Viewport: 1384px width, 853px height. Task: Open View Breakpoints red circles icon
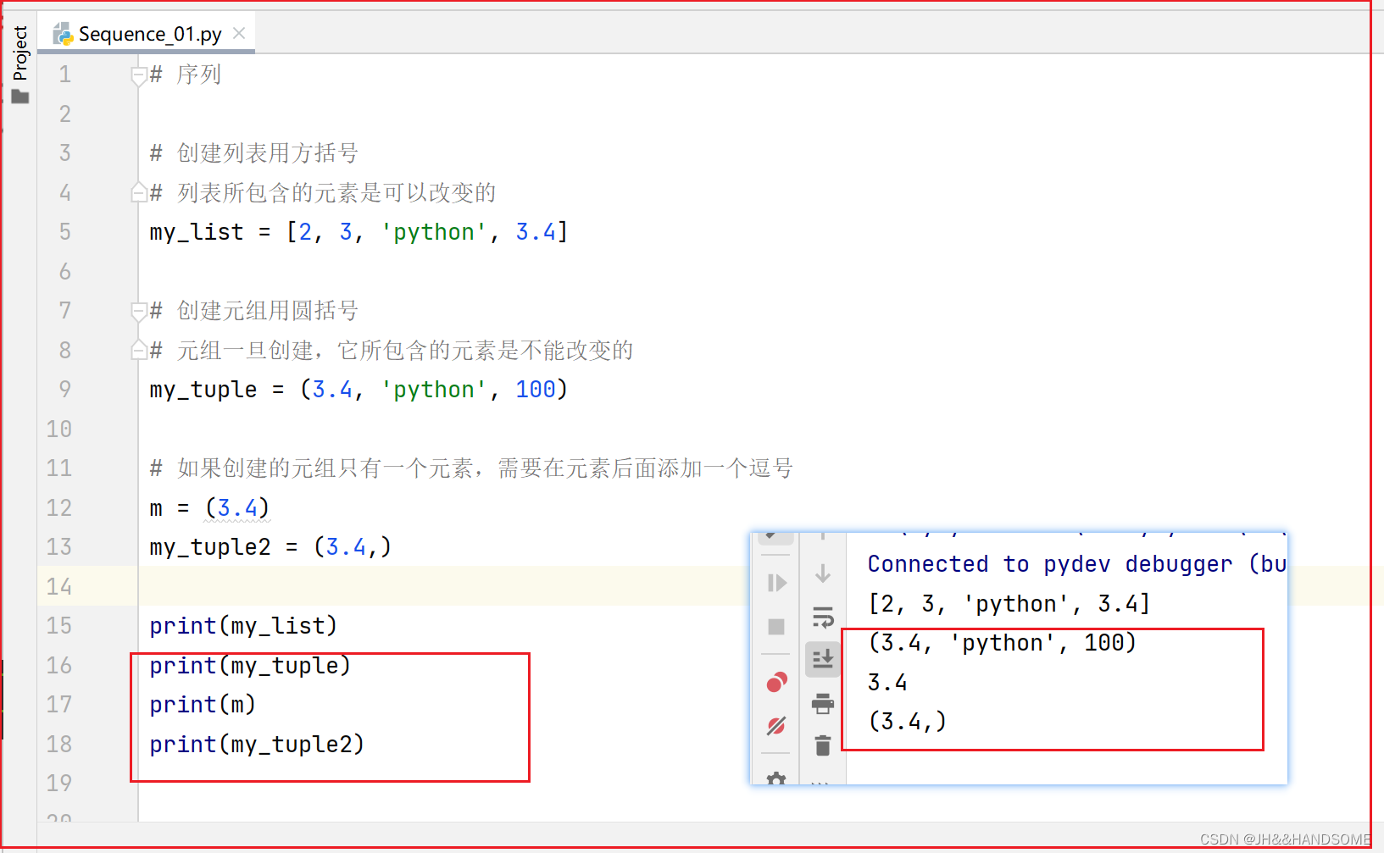pyautogui.click(x=776, y=682)
